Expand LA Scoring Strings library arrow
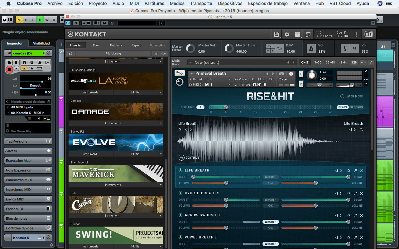Viewport: 399px width, 249px height. click(x=161, y=92)
